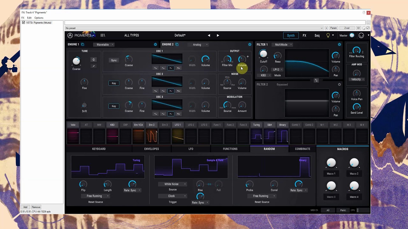Click the filter swap arrows icon

click(x=316, y=80)
